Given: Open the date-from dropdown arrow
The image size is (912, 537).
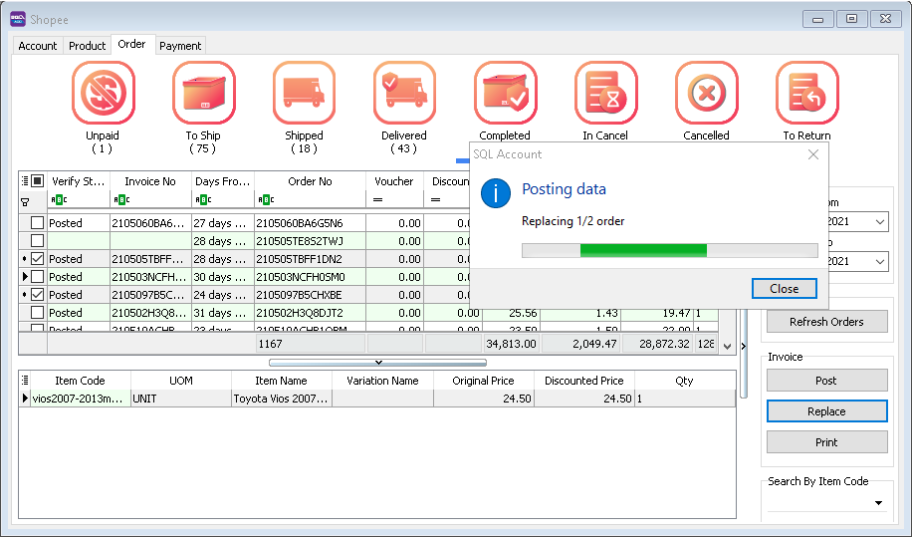Looking at the screenshot, I should (878, 222).
